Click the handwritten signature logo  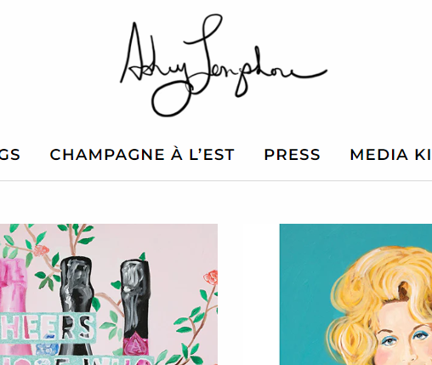(x=224, y=66)
